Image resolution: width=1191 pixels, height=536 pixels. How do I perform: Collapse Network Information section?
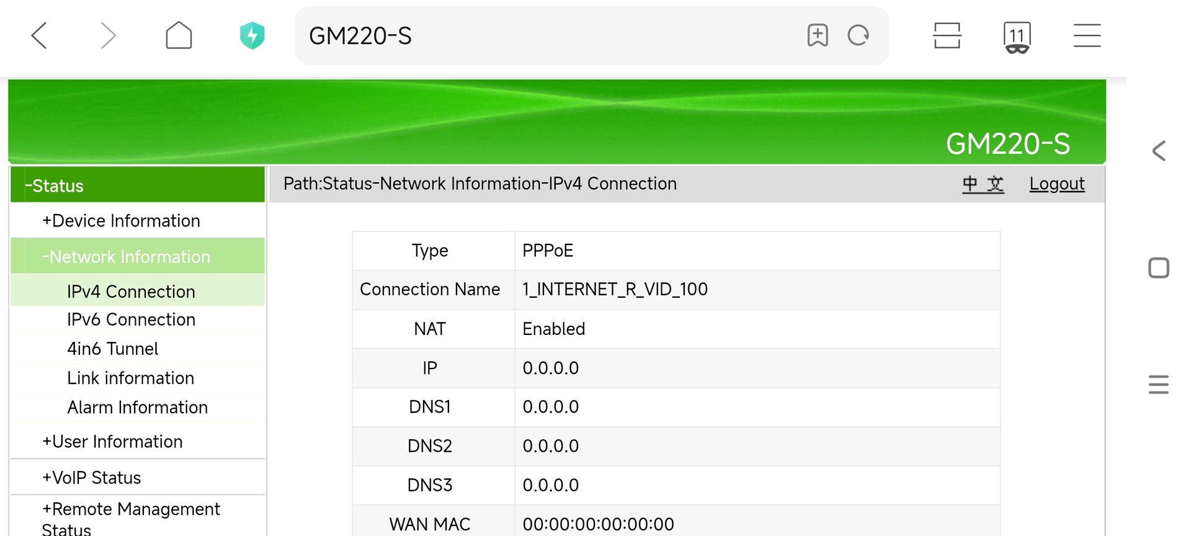click(x=138, y=256)
